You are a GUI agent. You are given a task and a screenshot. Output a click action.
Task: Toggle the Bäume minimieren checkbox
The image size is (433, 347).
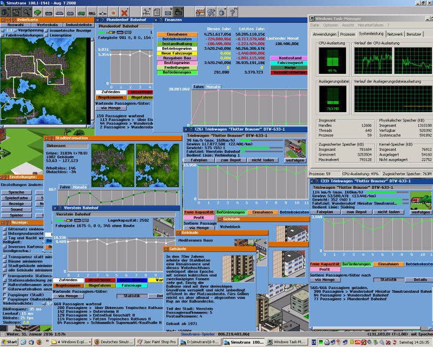(x=4, y=261)
